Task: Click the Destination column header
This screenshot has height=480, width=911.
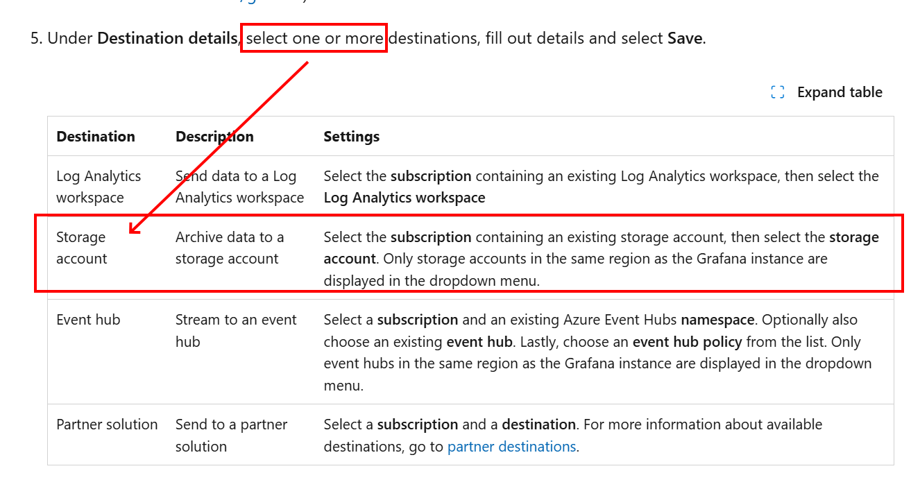Action: [96, 137]
